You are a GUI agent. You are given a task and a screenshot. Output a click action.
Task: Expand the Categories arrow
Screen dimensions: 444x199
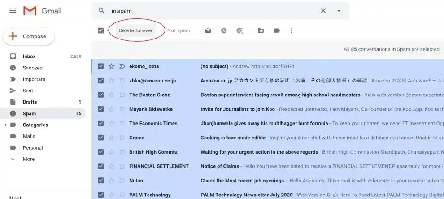click(5, 125)
